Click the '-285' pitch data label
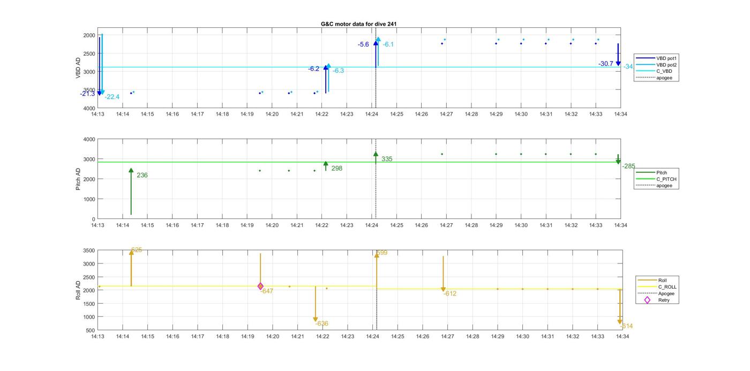The height and width of the screenshot is (371, 750). tap(628, 166)
